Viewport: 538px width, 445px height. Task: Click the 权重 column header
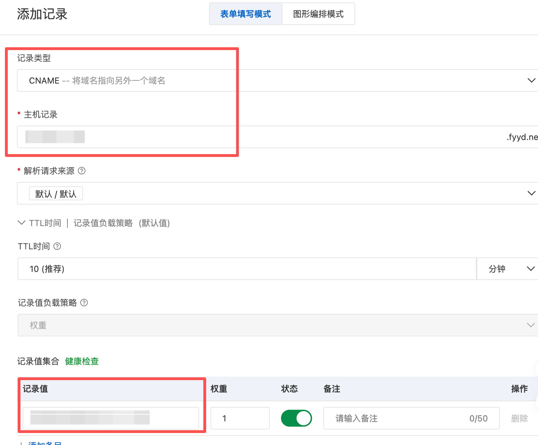click(219, 389)
